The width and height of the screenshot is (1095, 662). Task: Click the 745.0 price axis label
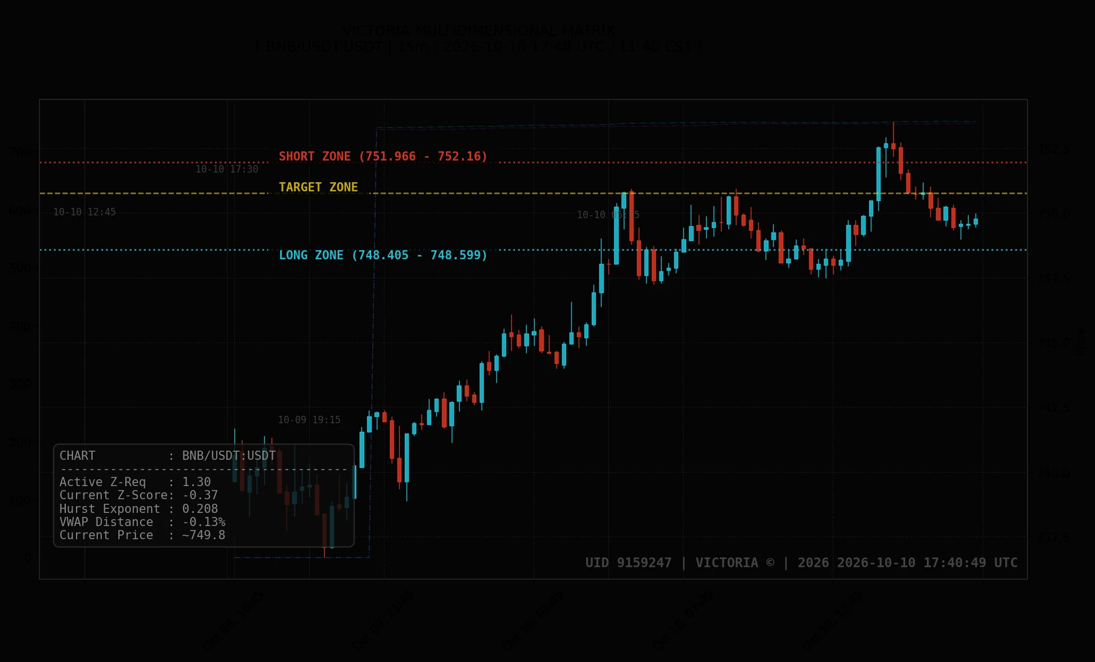[x=1054, y=343]
